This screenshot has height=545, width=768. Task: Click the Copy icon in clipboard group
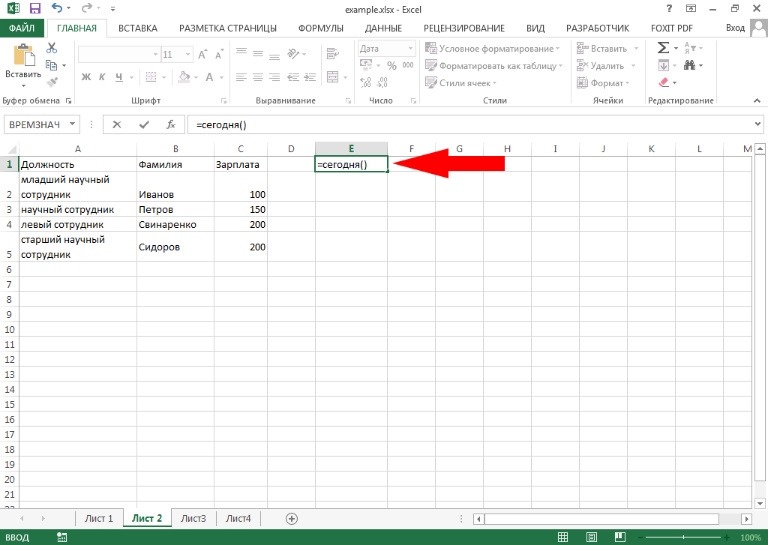click(51, 64)
